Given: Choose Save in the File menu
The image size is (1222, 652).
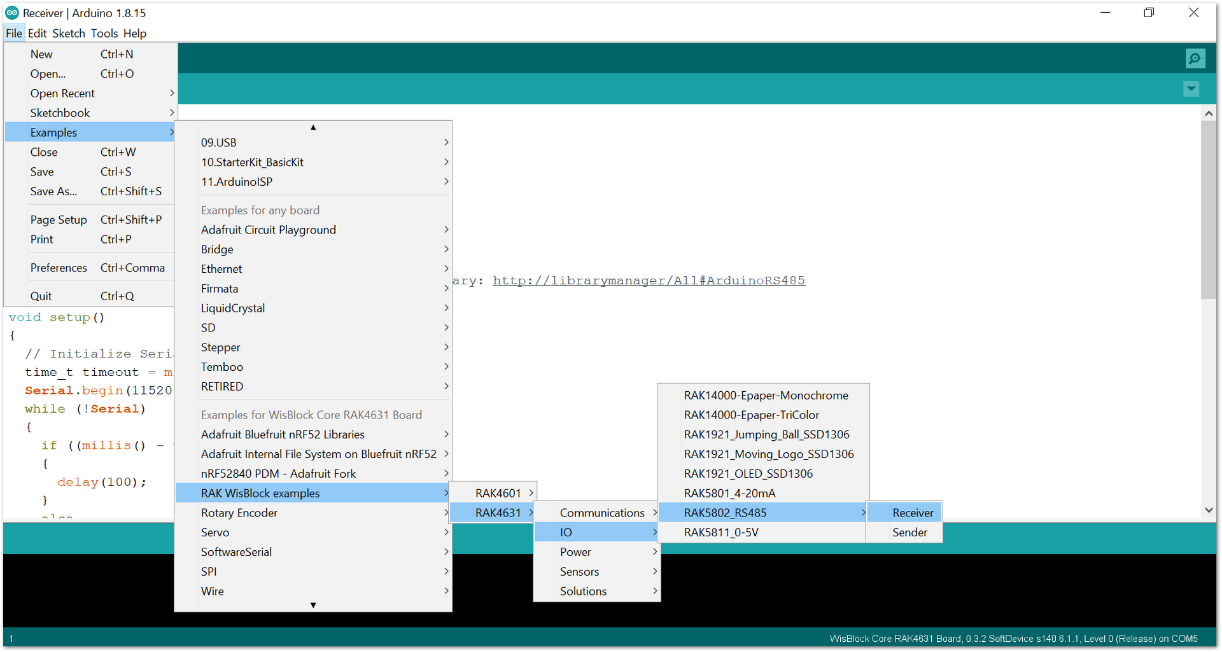Looking at the screenshot, I should 90,172.
